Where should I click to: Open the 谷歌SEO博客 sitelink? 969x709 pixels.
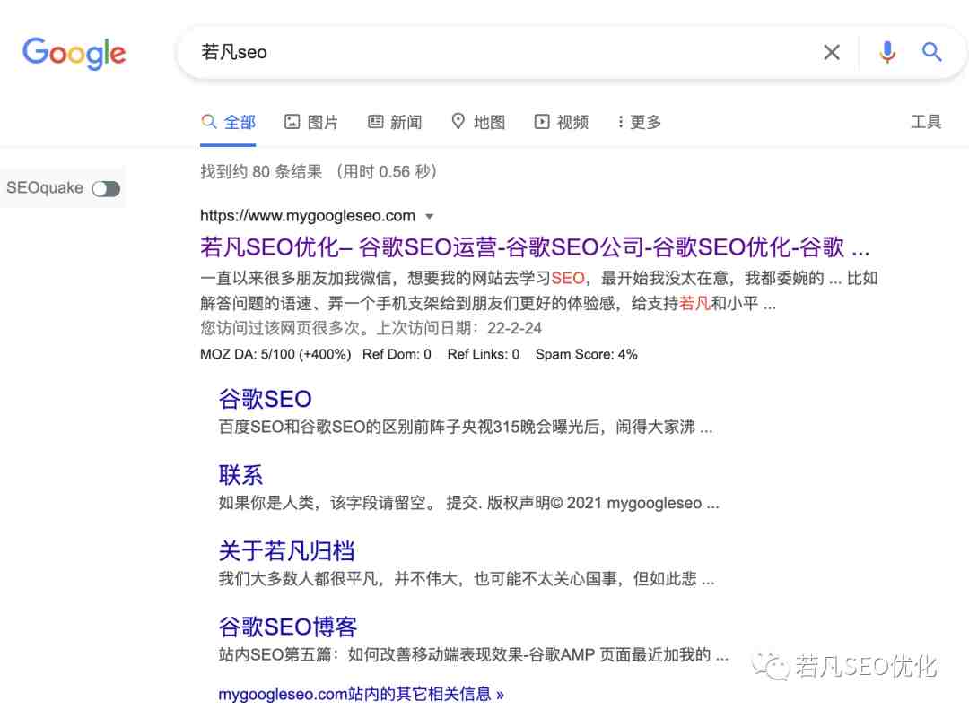[288, 627]
